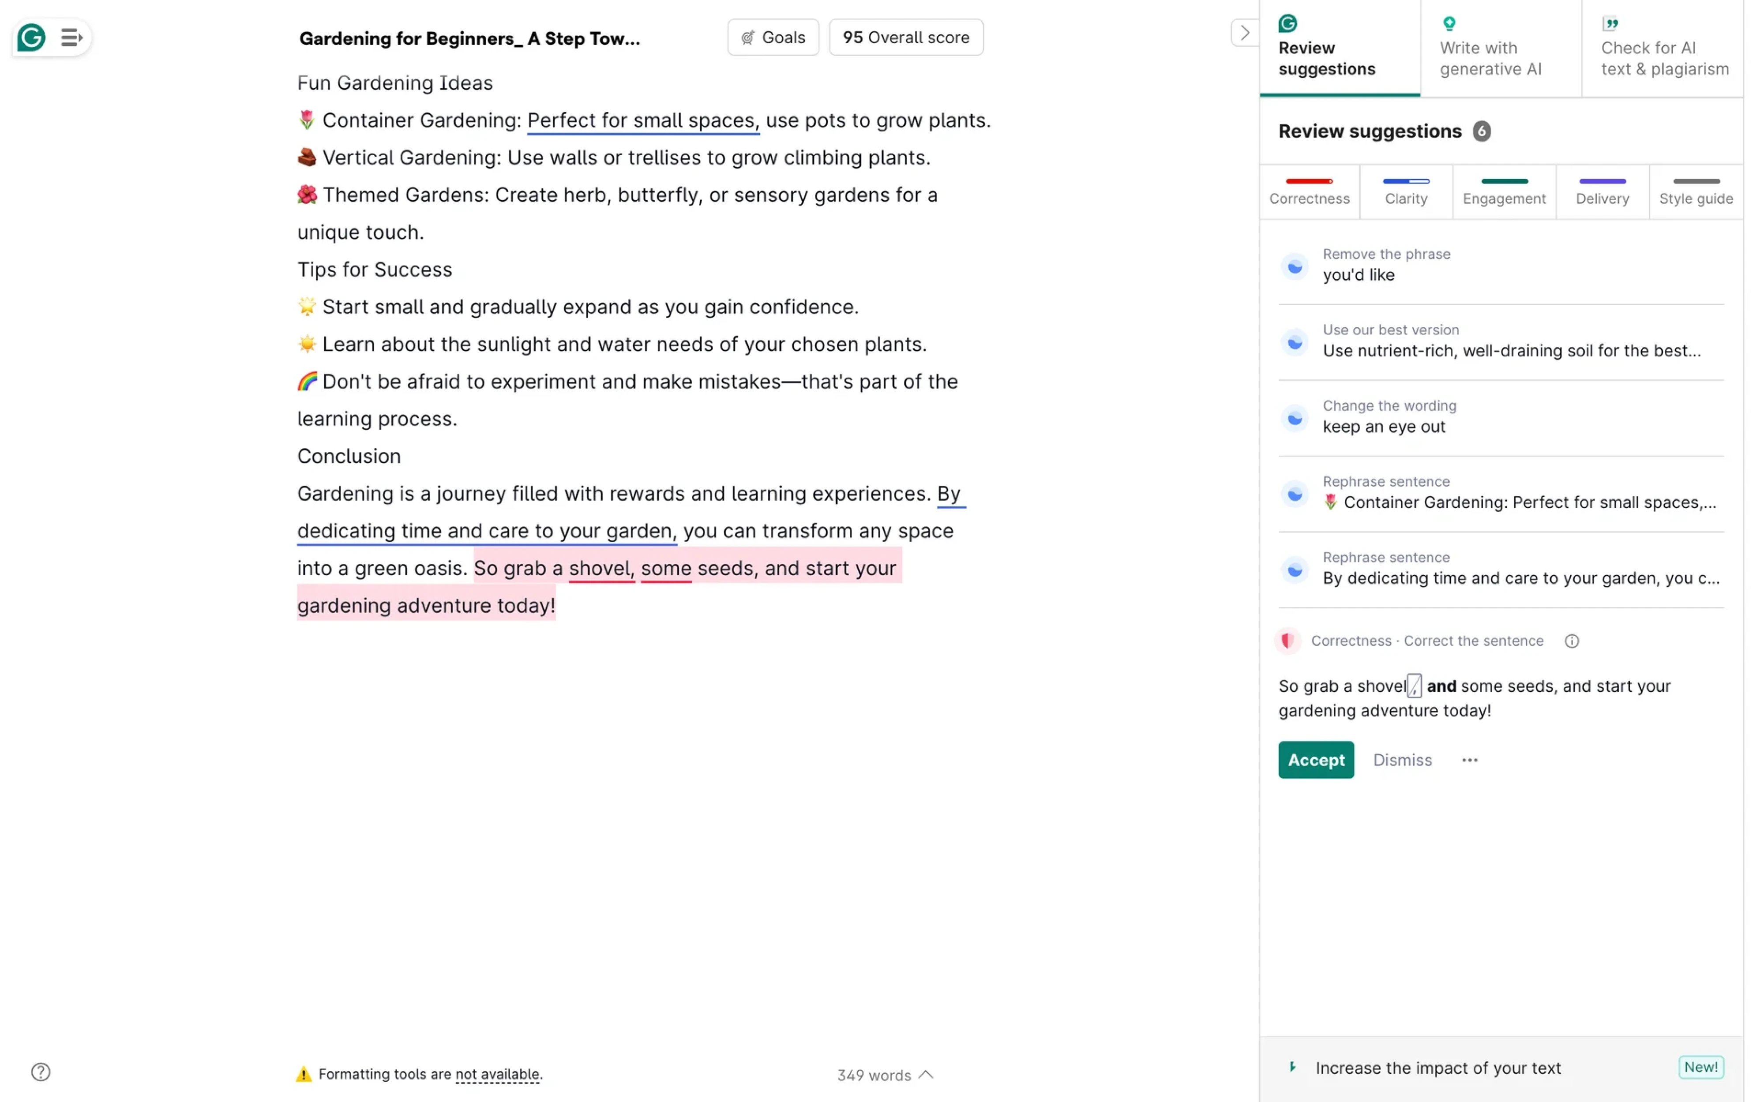Click the quote icon above Check for AI text
Screen dimensions: 1764x1102
[x=1612, y=23]
